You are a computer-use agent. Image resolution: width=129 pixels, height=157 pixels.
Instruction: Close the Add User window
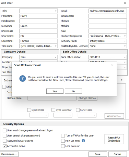(x=125, y=3)
